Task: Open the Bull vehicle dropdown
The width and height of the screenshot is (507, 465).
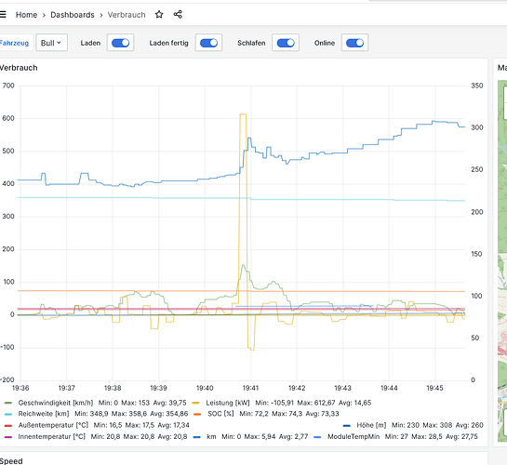Action: 51,43
